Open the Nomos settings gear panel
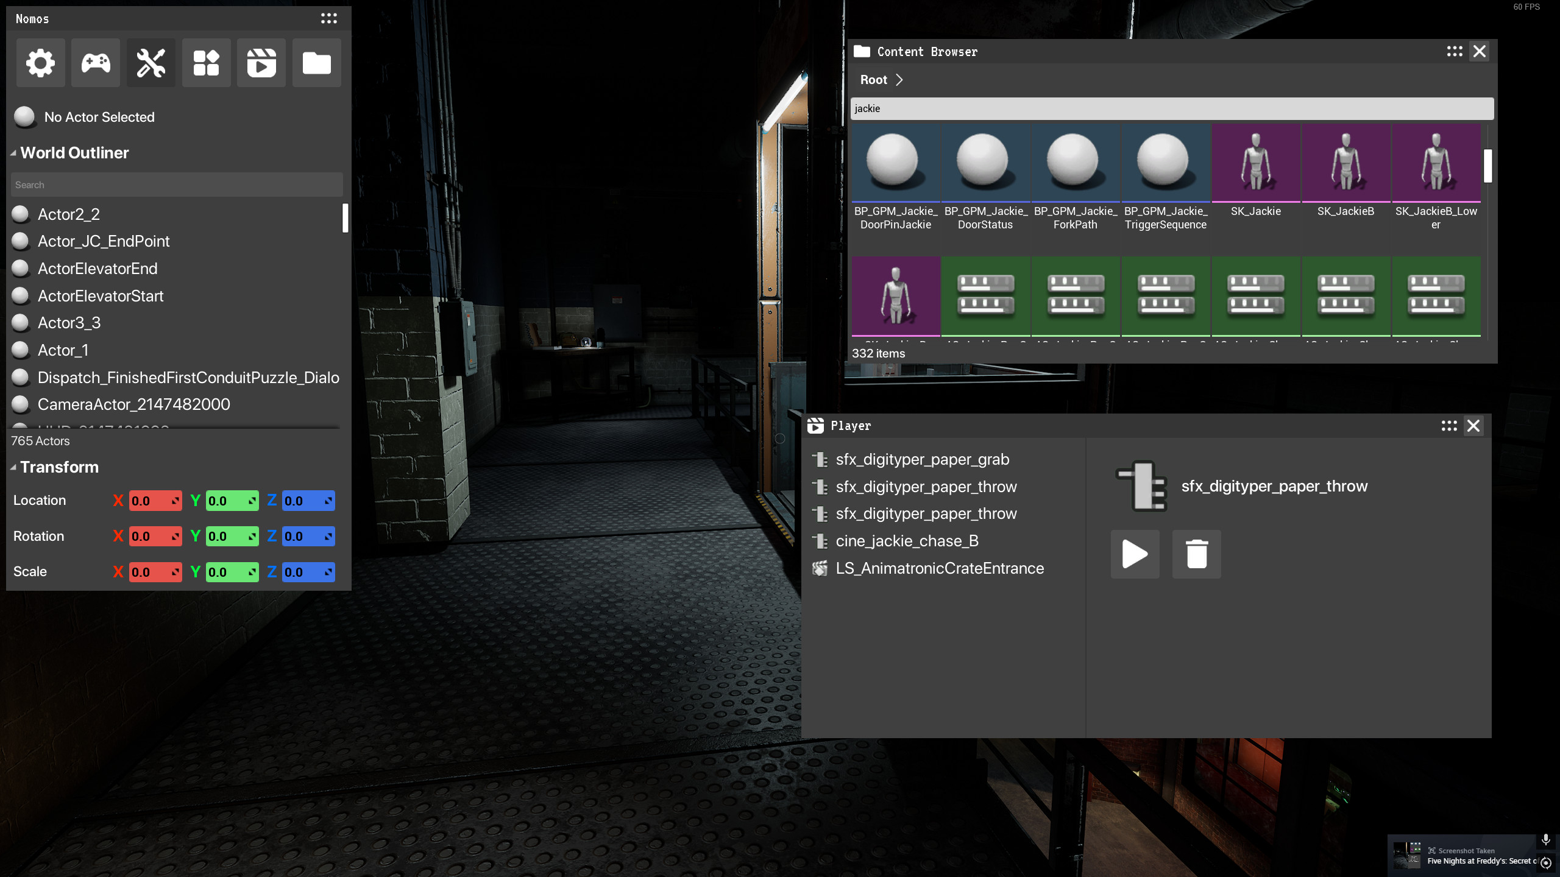 coord(40,63)
